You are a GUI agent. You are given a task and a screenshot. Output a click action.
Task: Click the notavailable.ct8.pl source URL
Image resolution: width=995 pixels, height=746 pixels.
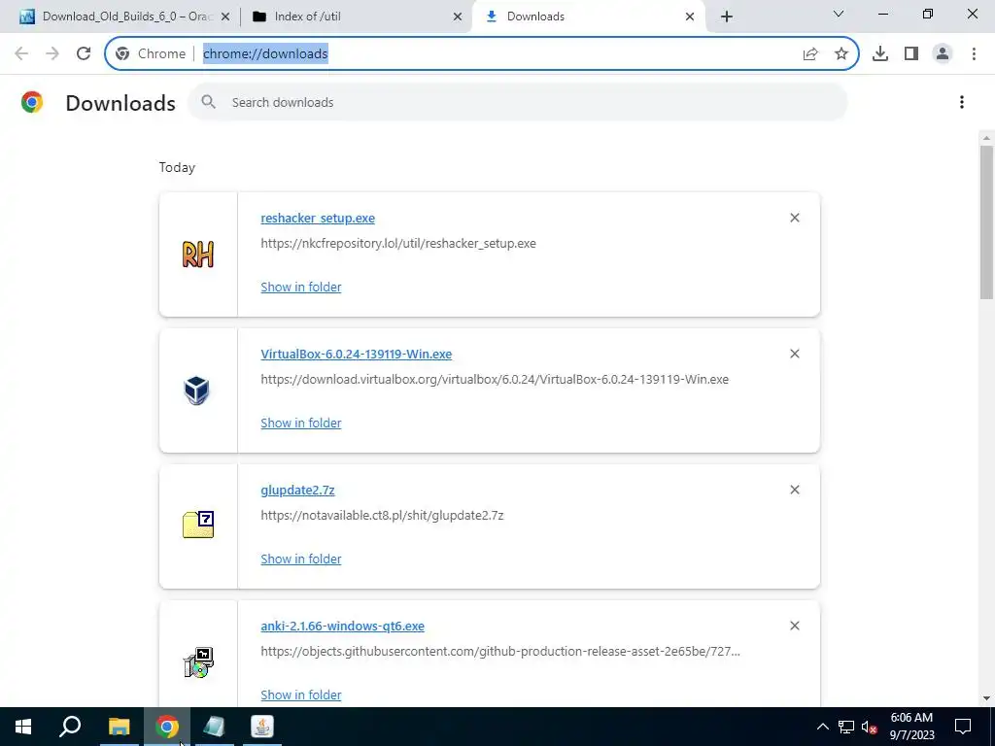tap(382, 515)
